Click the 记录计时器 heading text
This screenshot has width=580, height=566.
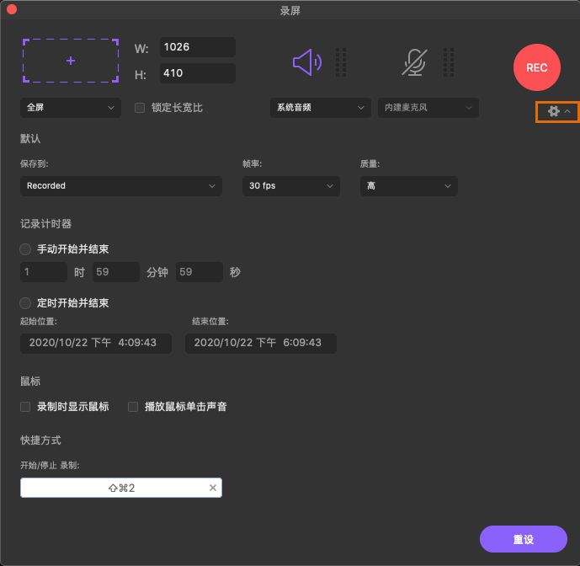(x=45, y=223)
